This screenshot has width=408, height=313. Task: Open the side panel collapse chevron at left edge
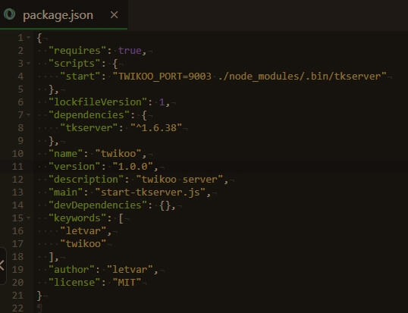[x=2, y=266]
